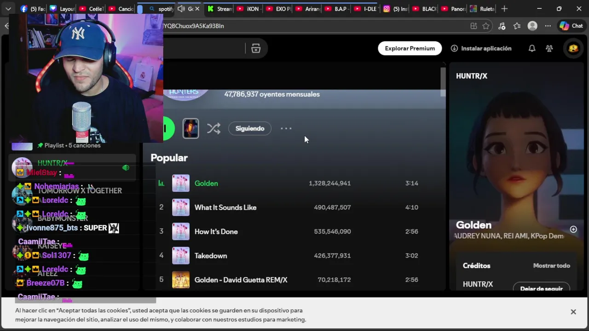Click the URL text in address bar
Viewport: 589px width, 331px height.
click(194, 26)
